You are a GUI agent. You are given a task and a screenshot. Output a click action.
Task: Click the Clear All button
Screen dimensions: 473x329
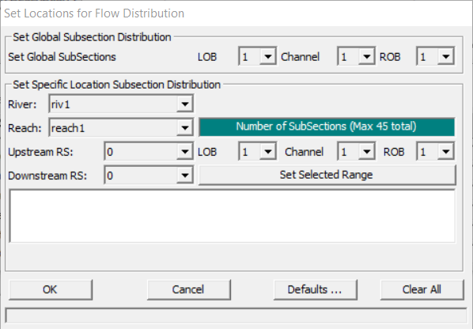pos(422,289)
